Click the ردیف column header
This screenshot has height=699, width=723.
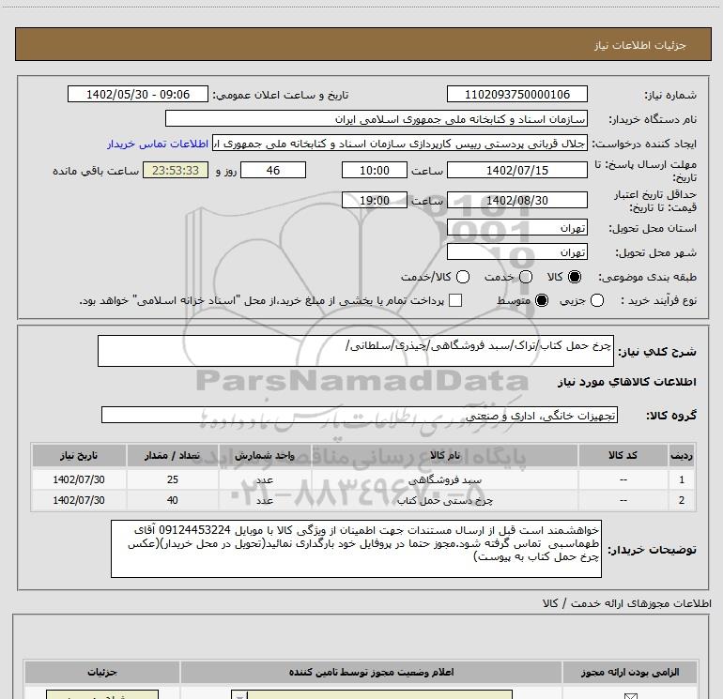coord(682,455)
